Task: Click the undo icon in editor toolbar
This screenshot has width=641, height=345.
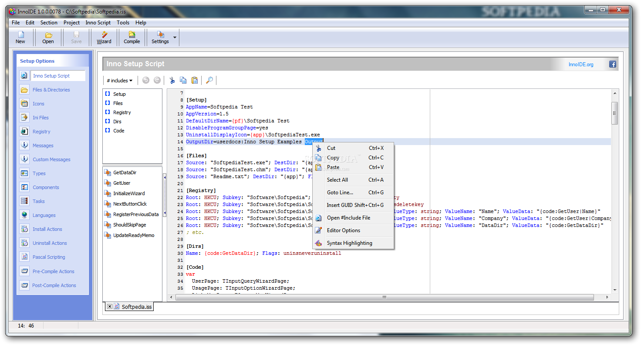Action: [x=146, y=80]
